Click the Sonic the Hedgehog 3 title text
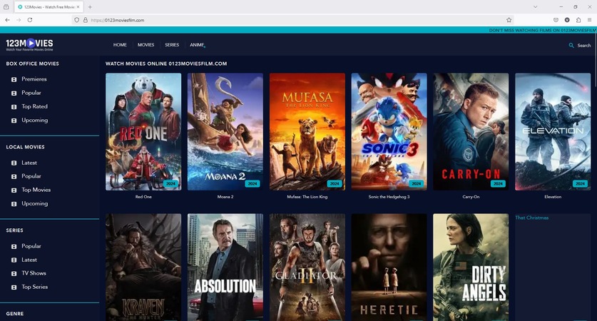597x321 pixels. pyautogui.click(x=389, y=197)
